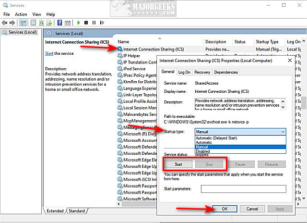Screen dimensions: 307x223
Task: Open the File menu
Action: click(x=6, y=14)
